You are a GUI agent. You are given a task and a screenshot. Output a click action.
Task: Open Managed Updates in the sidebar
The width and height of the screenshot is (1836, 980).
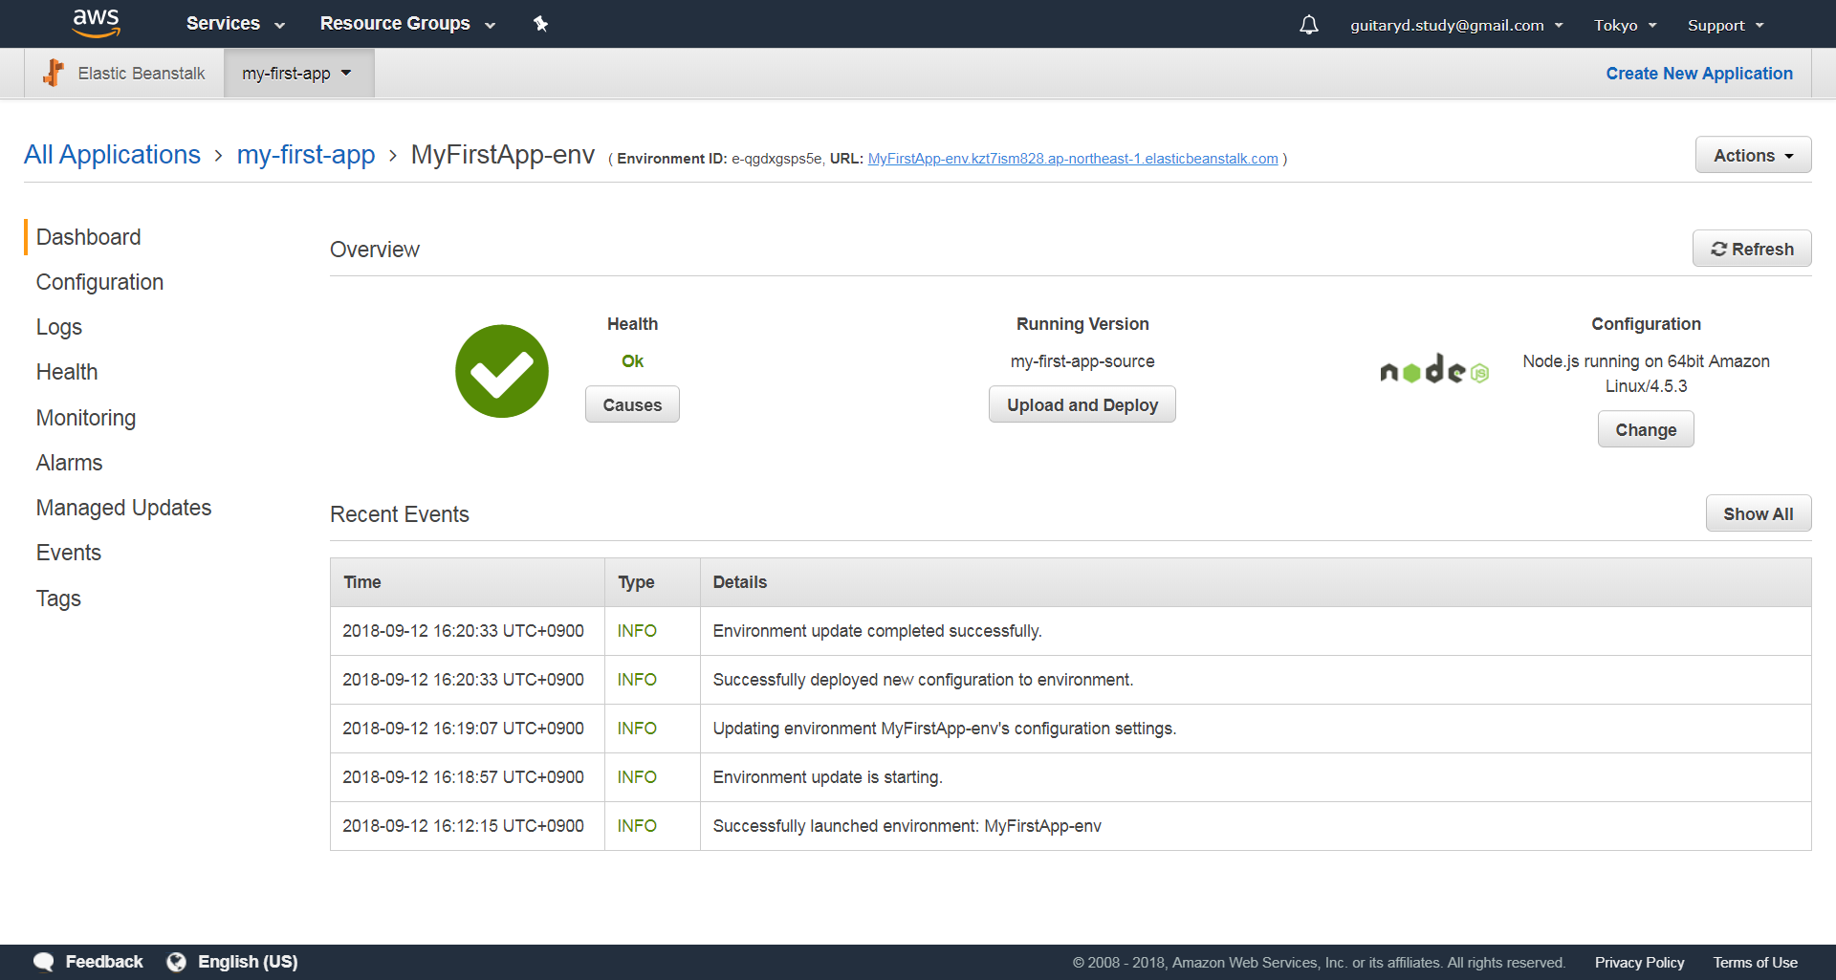(x=123, y=508)
